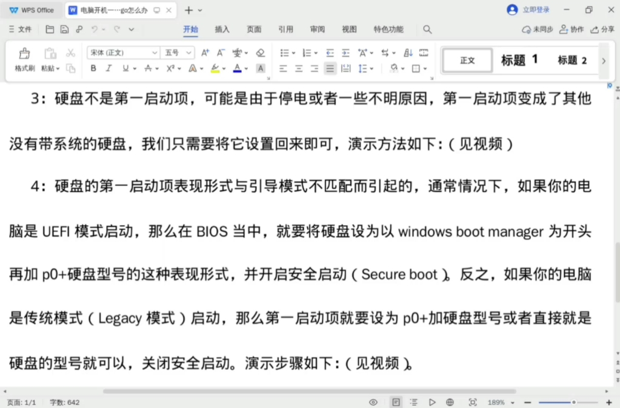Click the Undo arrow icon

[x=95, y=29]
